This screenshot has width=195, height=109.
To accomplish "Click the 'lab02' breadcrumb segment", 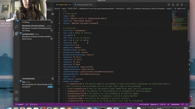I will tap(129, 9).
